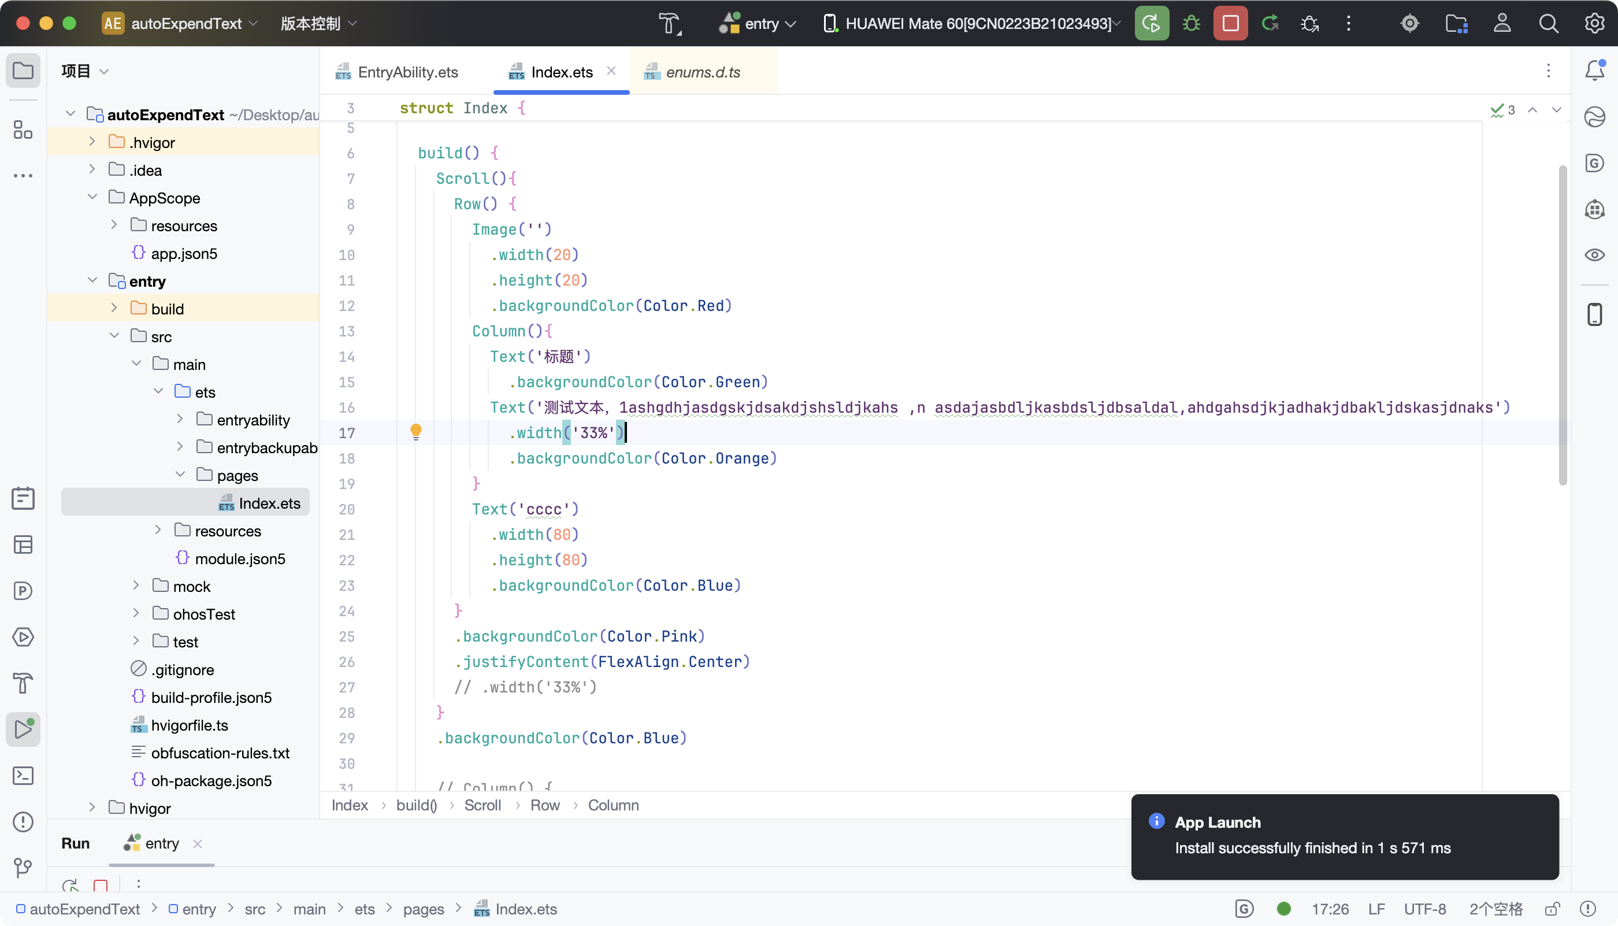The image size is (1618, 926).
Task: Click the yellow lightbulb quick-fix icon
Action: pyautogui.click(x=416, y=432)
